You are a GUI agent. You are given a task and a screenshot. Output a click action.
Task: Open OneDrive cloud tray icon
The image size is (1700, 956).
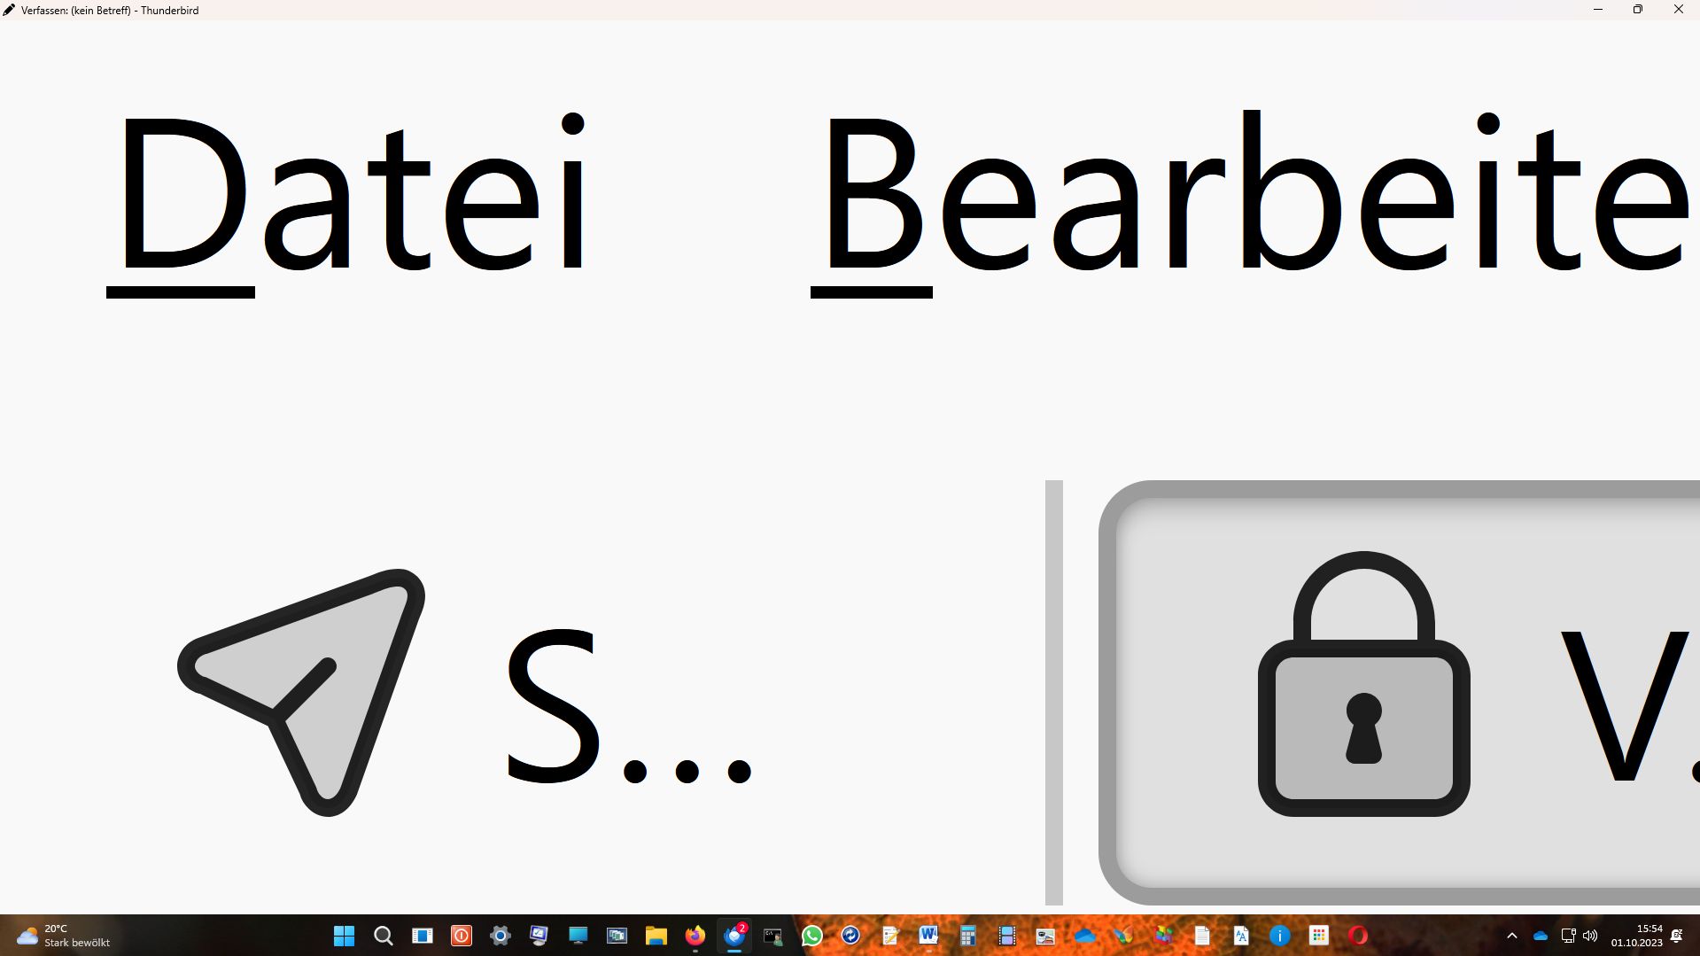[x=1541, y=936]
